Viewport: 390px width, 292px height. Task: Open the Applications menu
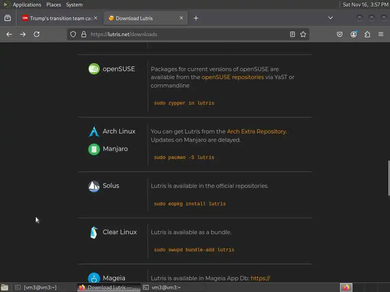[x=27, y=5]
